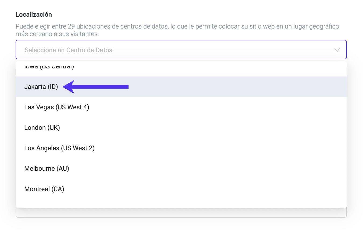Click the "Localización" heading
Screen dimensions: 363x230
pos(34,15)
